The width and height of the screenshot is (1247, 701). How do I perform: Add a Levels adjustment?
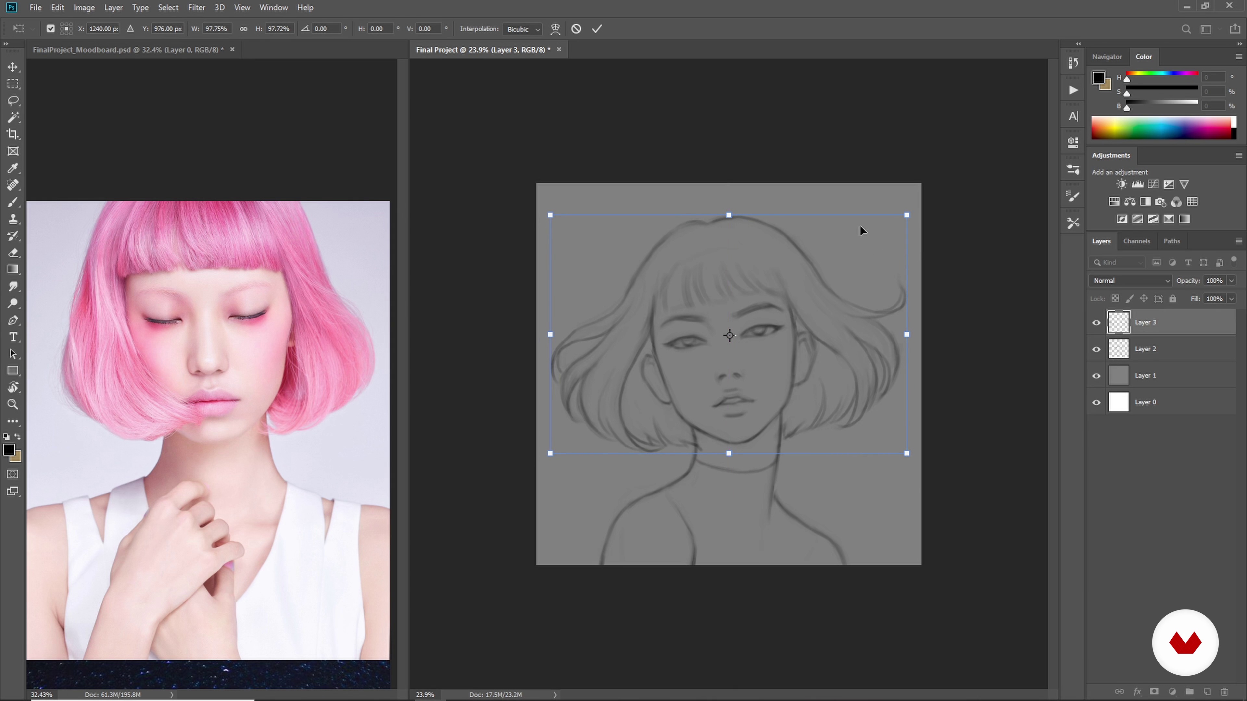pos(1137,184)
